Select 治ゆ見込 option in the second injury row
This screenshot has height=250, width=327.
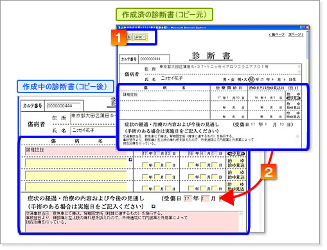[x=236, y=165]
